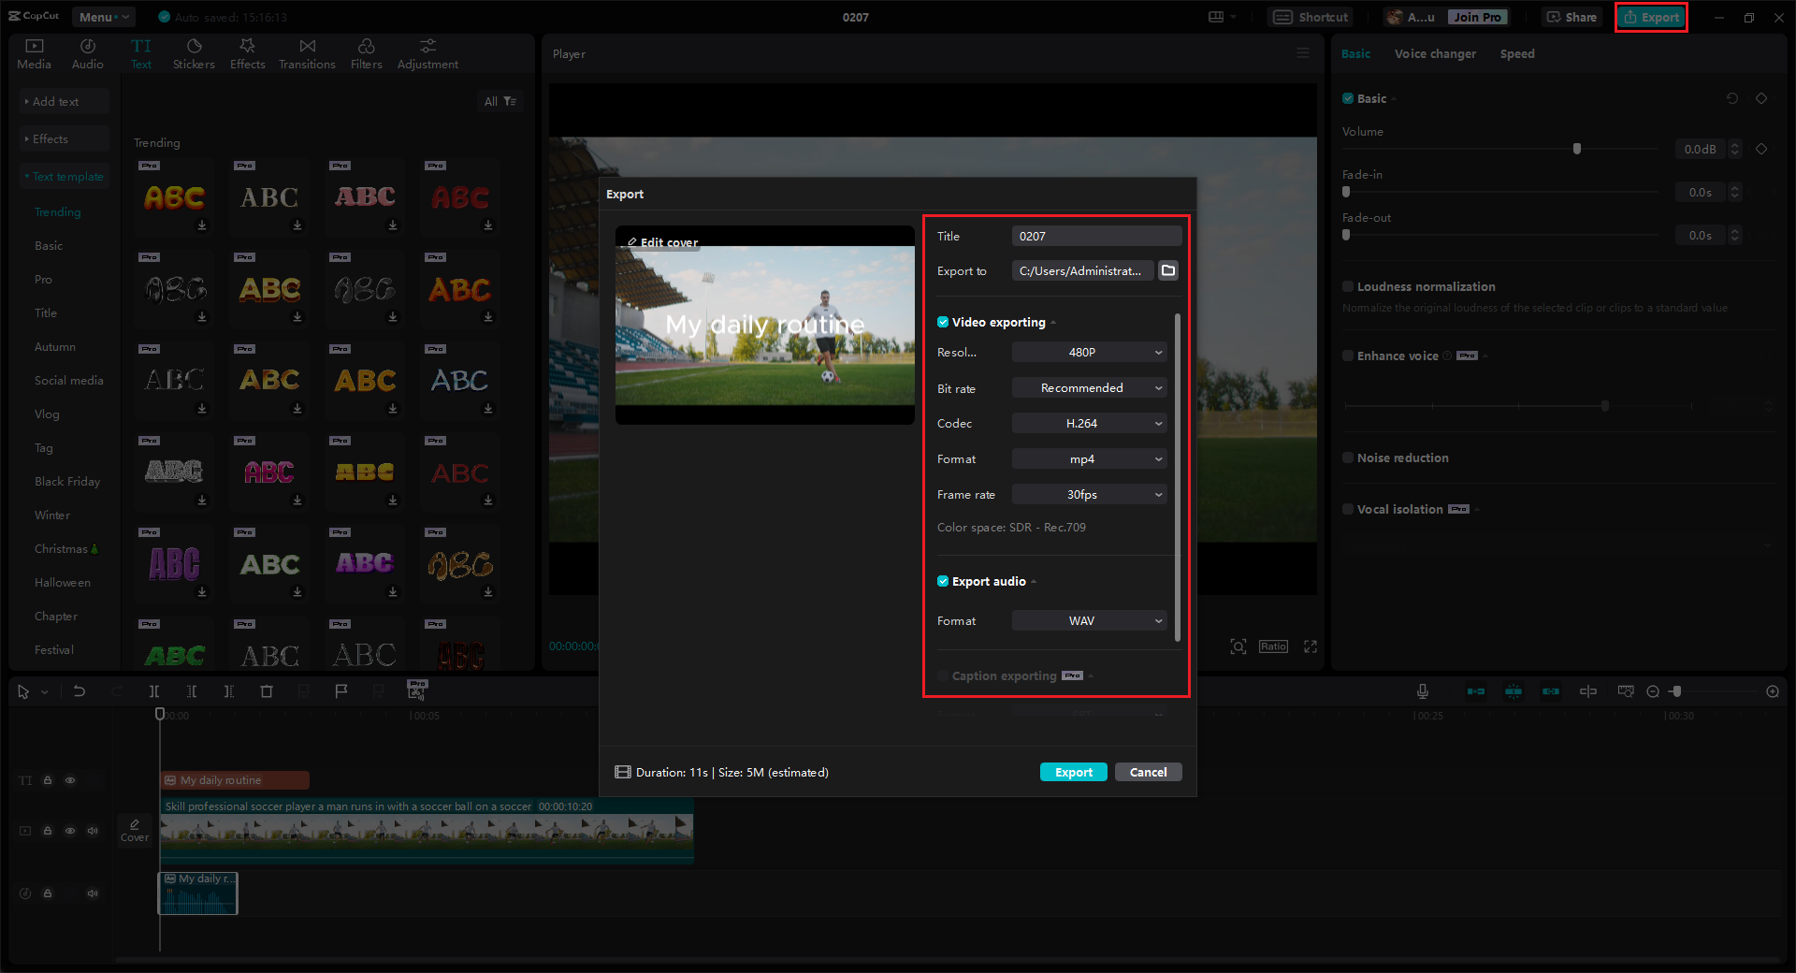Open the Stickers panel
1796x973 pixels.
[194, 54]
